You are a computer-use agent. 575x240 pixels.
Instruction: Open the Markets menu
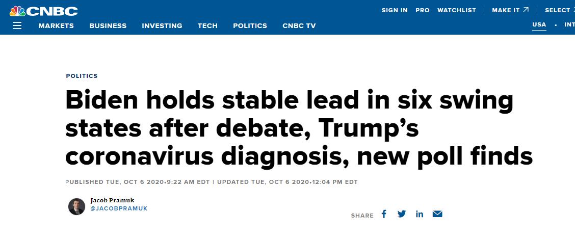click(56, 26)
